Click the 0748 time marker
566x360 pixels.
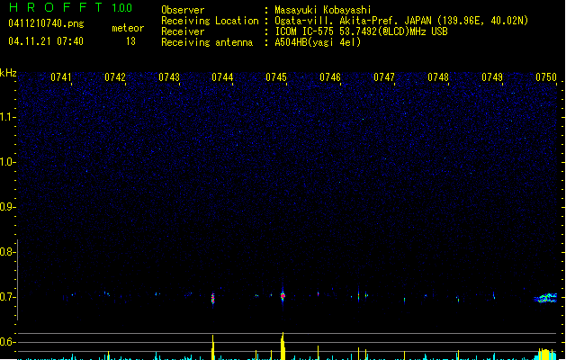[x=438, y=77]
